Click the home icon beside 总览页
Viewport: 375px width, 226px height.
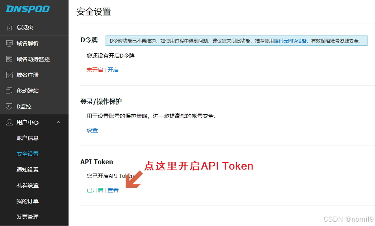pyautogui.click(x=9, y=27)
